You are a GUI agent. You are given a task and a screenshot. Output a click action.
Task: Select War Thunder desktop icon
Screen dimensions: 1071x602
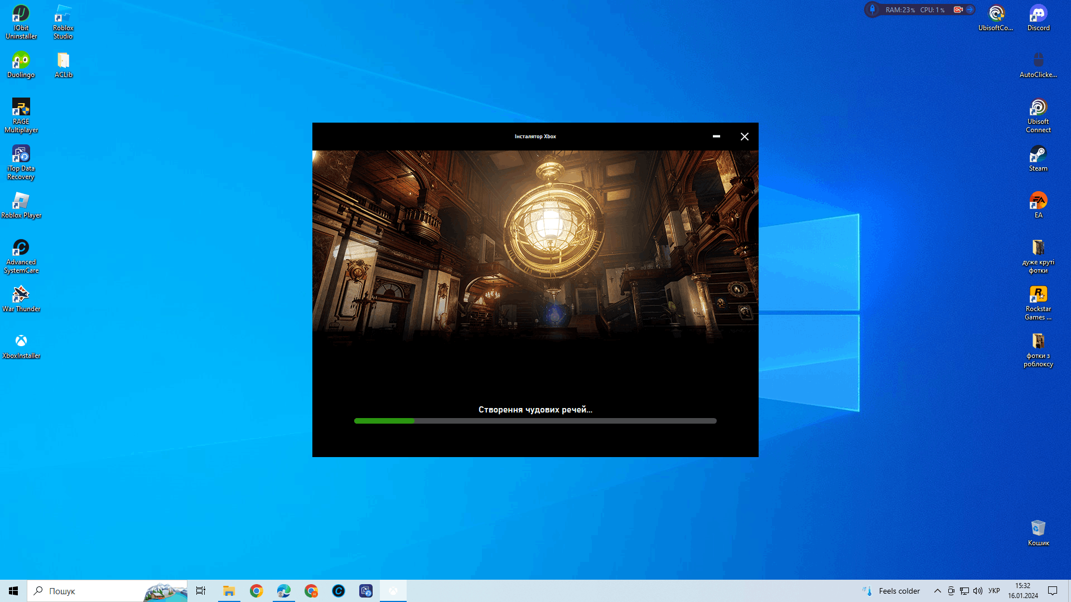pos(21,299)
